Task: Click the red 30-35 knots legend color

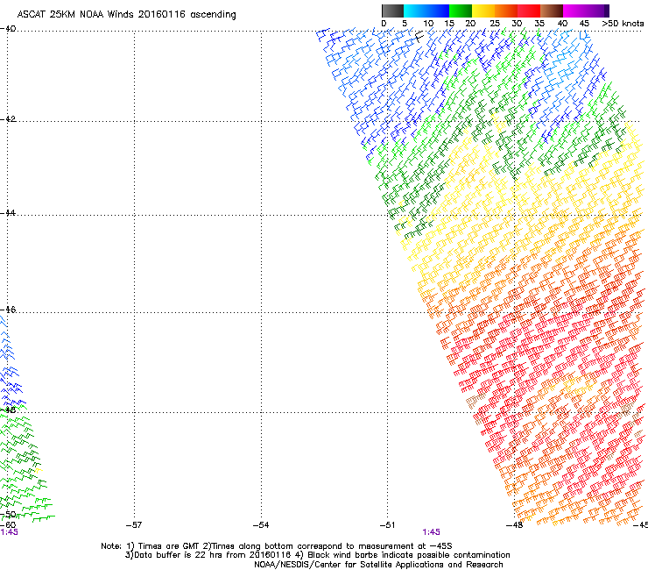Action: (x=529, y=11)
